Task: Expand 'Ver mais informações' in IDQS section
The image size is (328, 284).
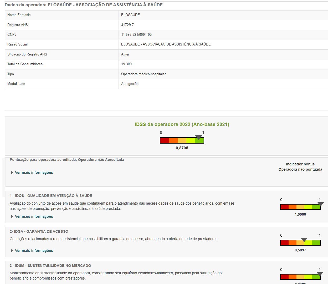Action: (x=34, y=216)
